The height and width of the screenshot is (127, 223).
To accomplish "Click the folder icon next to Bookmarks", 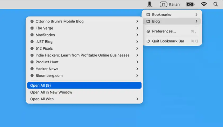I will coord(148,15).
